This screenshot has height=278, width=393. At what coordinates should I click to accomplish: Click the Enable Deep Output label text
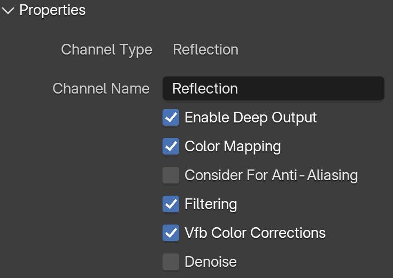pyautogui.click(x=251, y=118)
